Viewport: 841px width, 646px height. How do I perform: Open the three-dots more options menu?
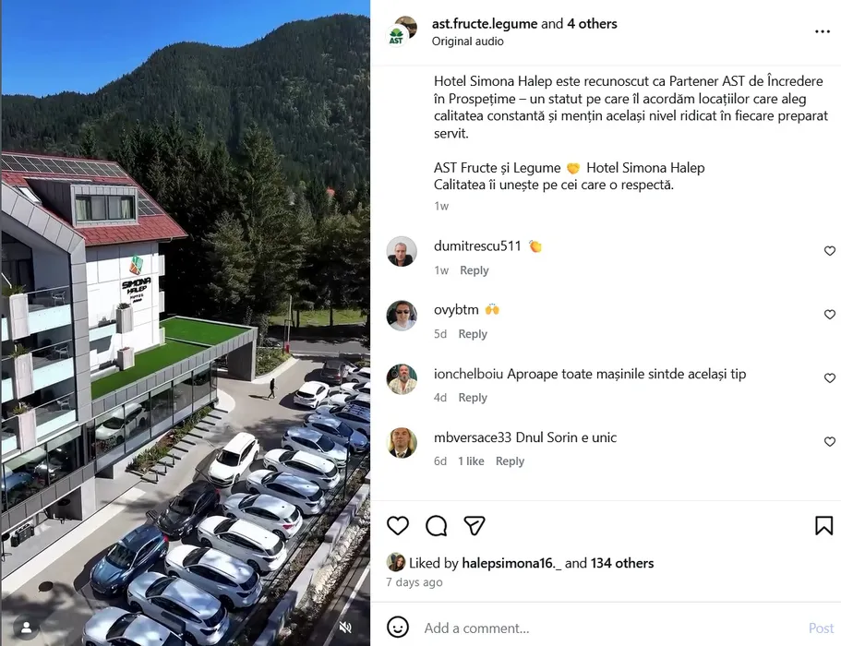823,31
